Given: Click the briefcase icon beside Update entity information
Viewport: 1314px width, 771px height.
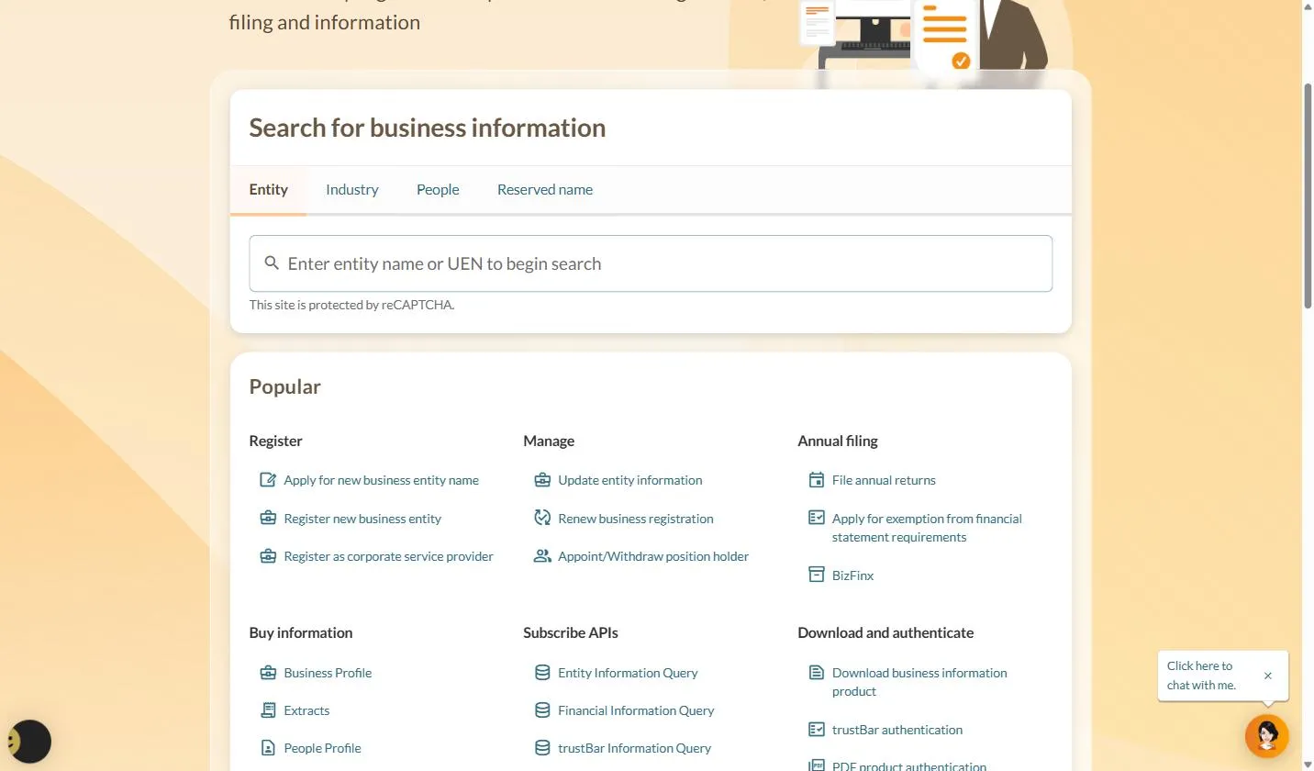Looking at the screenshot, I should click(542, 480).
